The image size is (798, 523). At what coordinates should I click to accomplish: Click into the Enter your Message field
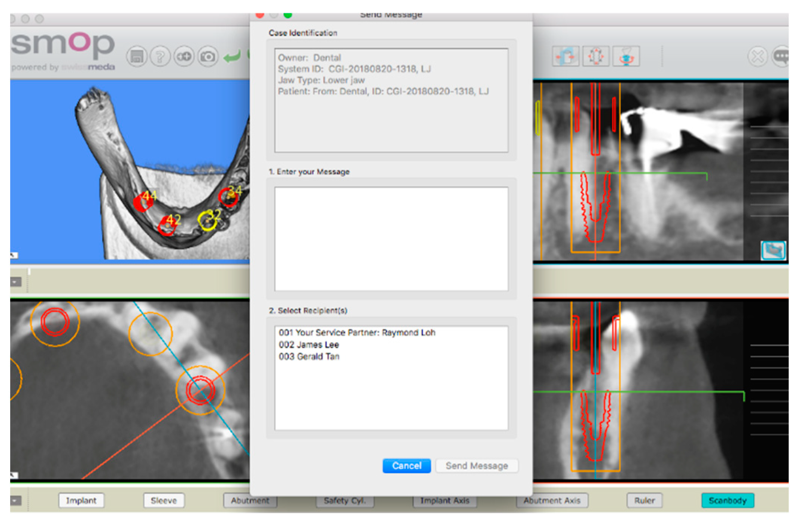coord(391,239)
